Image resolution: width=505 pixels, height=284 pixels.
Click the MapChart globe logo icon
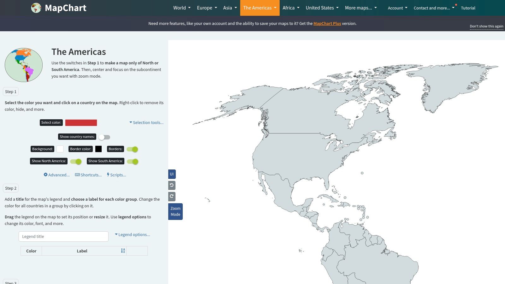(36, 8)
